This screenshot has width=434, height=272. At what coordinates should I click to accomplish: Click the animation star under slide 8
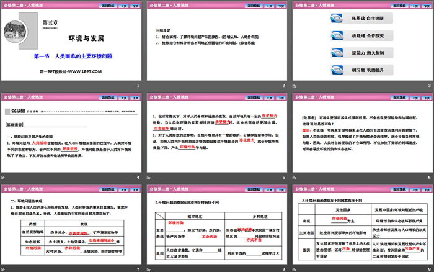point(149,270)
